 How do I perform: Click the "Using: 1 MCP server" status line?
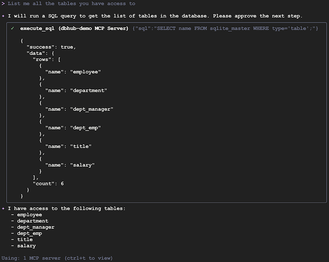pos(57,258)
